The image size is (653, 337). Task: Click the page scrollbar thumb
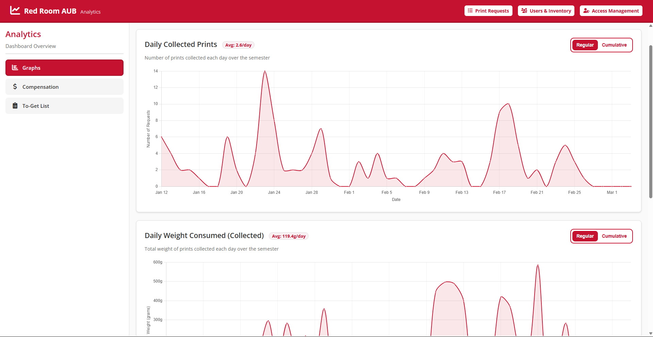(651, 121)
